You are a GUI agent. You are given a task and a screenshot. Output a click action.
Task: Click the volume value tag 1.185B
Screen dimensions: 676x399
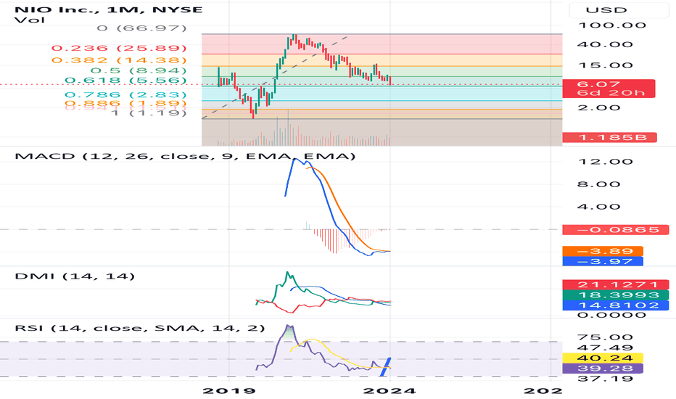coord(609,138)
